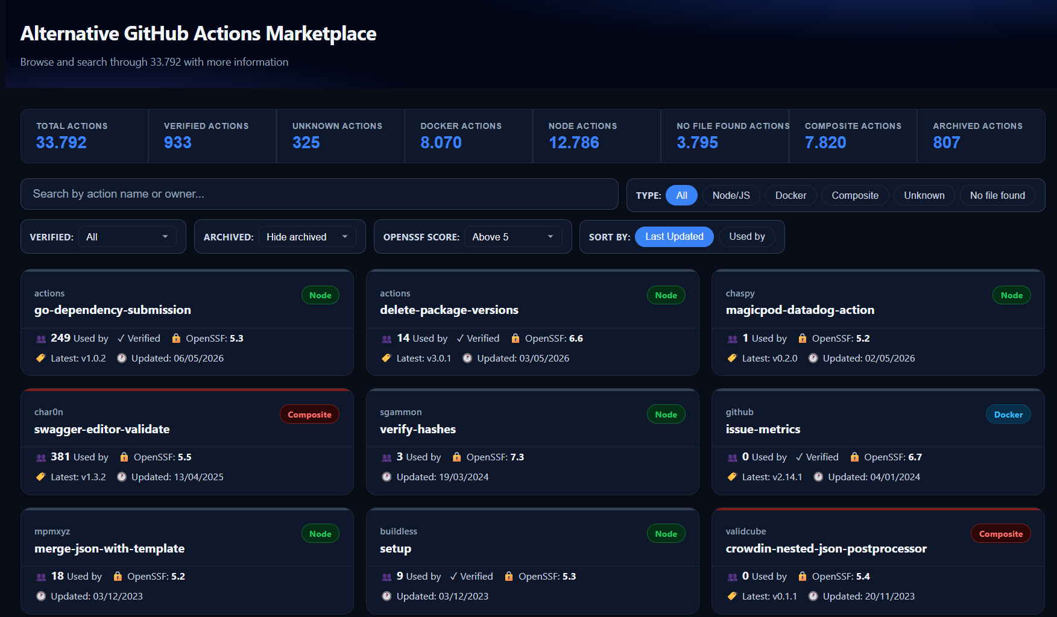Click the Unknown Actions stat 325
Screen dimensions: 1057x617
[x=306, y=143]
